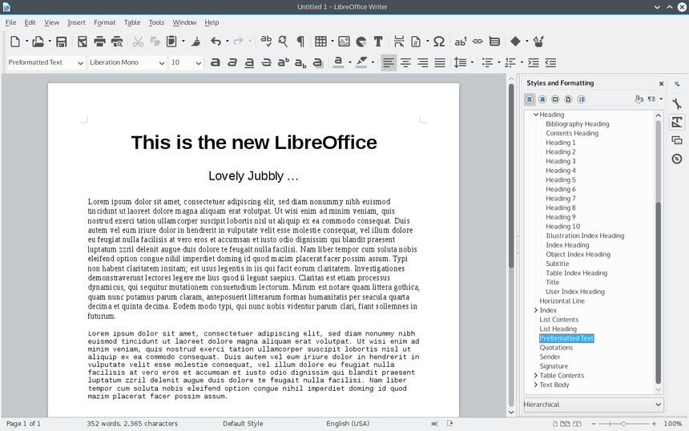Toggle underline formatting
This screenshot has height=431, width=689.
point(249,62)
